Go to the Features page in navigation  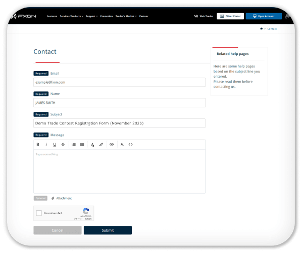point(52,16)
